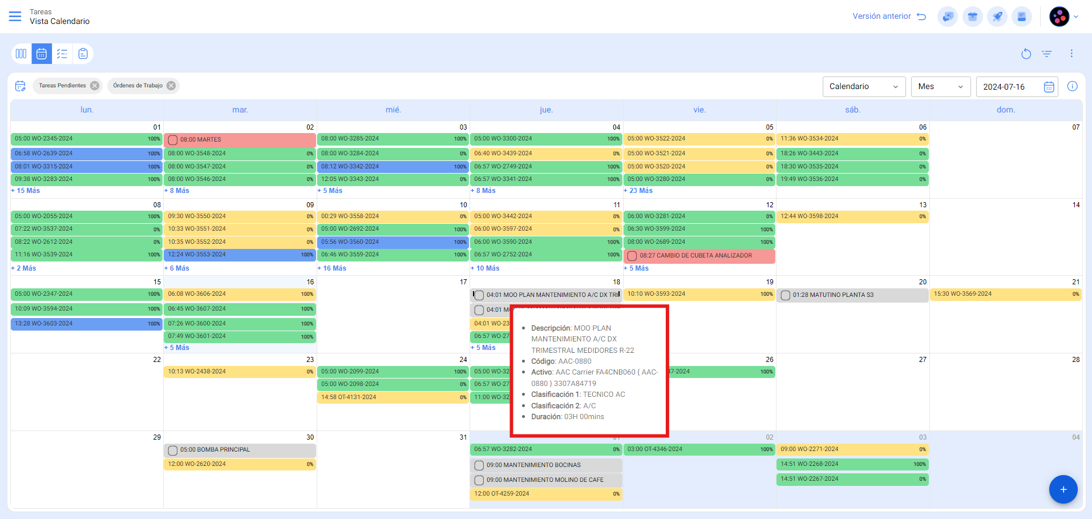
Task: Mark MATUTINO PLANTA S3 task checkbox
Action: point(785,295)
